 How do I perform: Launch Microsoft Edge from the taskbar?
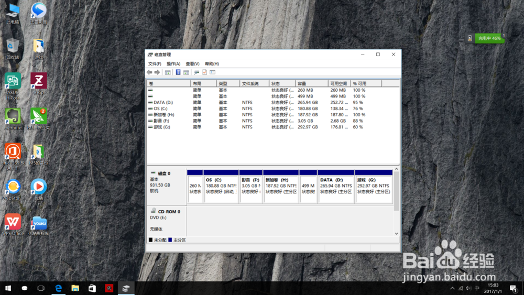click(x=59, y=288)
